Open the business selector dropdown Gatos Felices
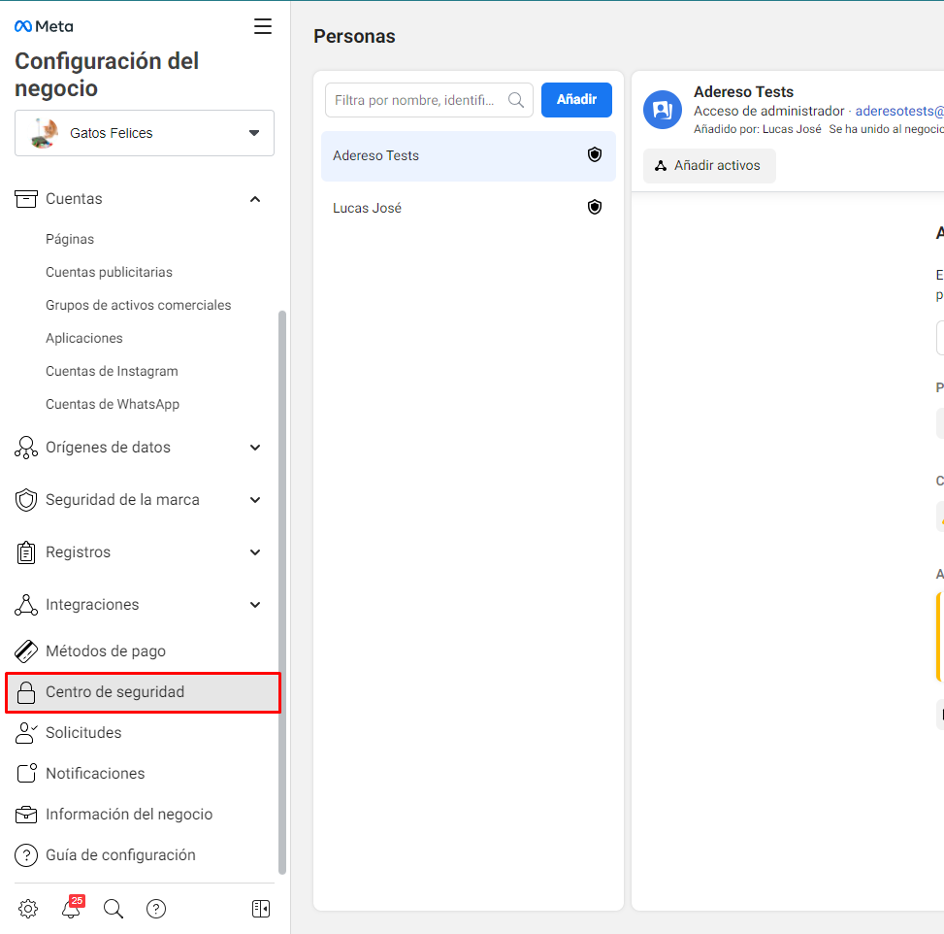This screenshot has width=944, height=934. tap(145, 133)
